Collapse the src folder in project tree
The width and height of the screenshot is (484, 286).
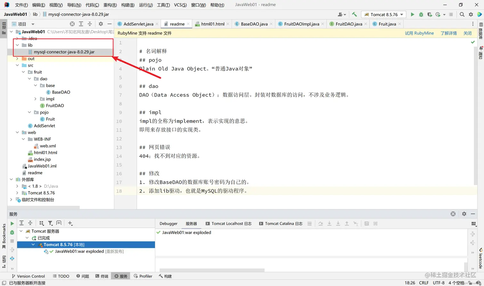(17, 65)
